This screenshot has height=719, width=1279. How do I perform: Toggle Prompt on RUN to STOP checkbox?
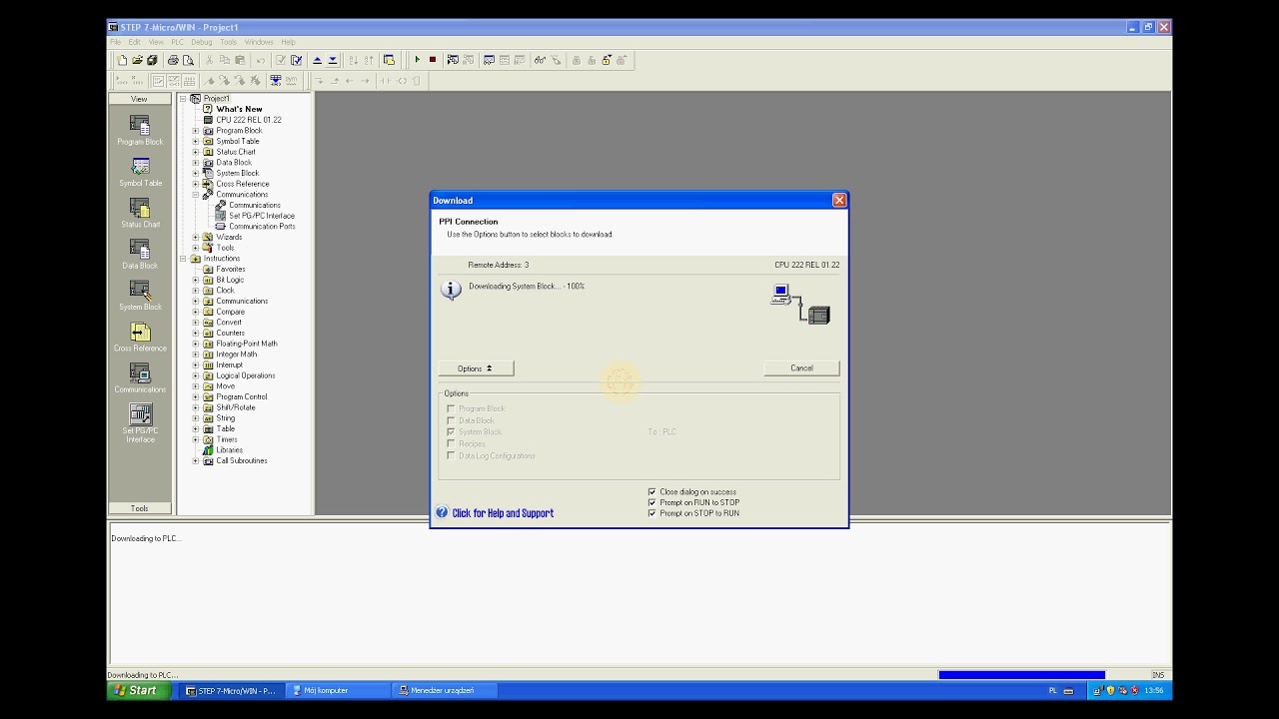point(652,502)
